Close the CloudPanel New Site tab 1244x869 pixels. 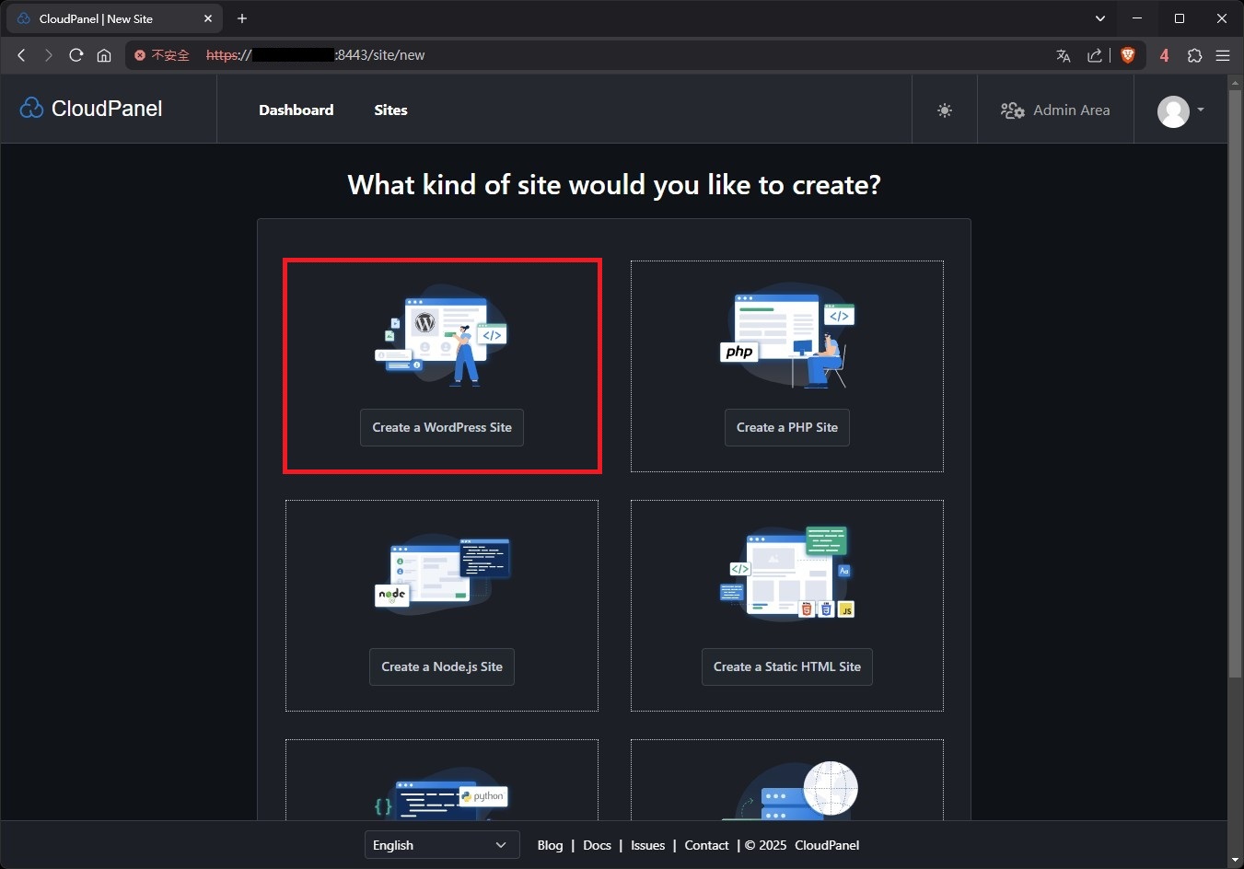(x=208, y=18)
